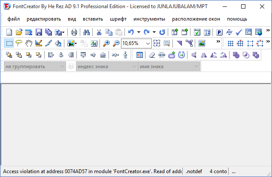Select the hand pan tool

point(29,43)
